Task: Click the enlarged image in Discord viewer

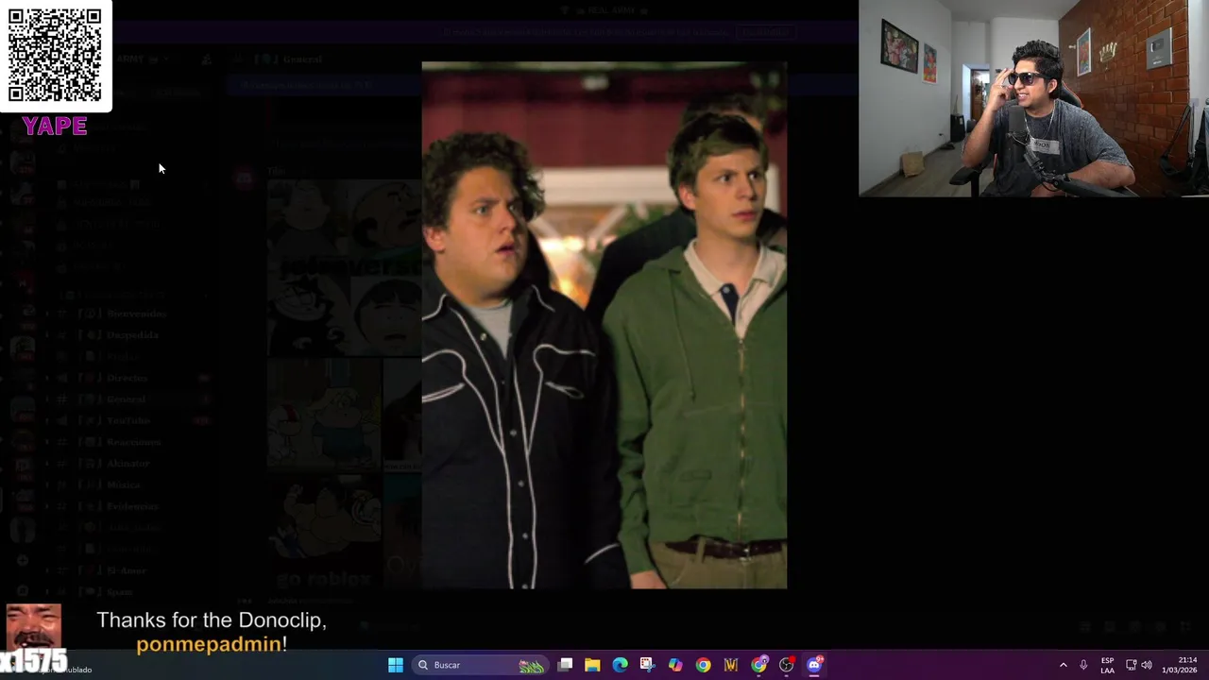Action: coord(604,326)
